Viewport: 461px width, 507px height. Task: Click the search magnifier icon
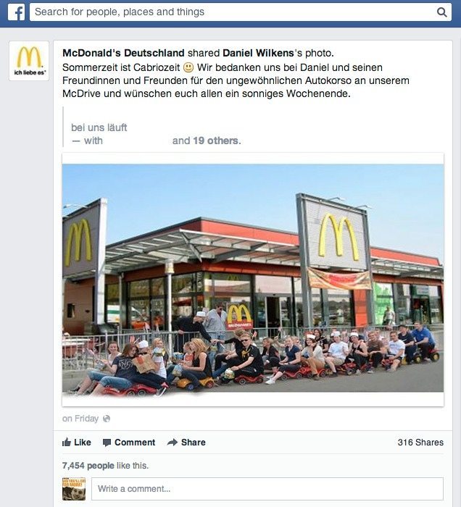441,12
